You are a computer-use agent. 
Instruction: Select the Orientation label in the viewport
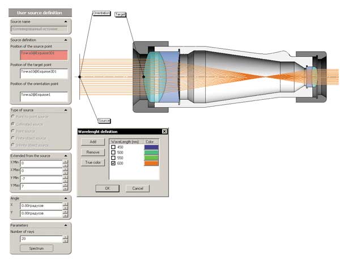pos(101,12)
